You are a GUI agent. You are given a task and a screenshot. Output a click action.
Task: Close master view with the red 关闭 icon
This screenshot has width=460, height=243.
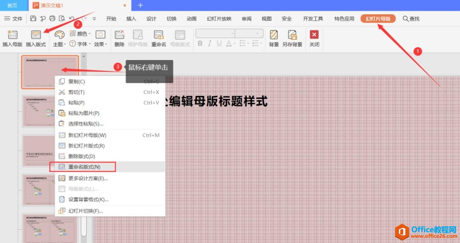click(x=315, y=35)
